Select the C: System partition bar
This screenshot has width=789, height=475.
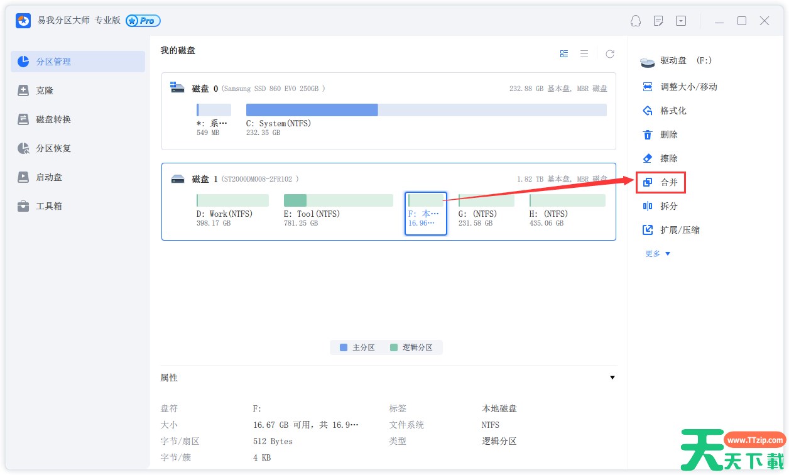[426, 110]
